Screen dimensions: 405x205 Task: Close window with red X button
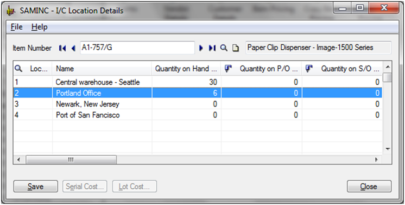pos(384,8)
